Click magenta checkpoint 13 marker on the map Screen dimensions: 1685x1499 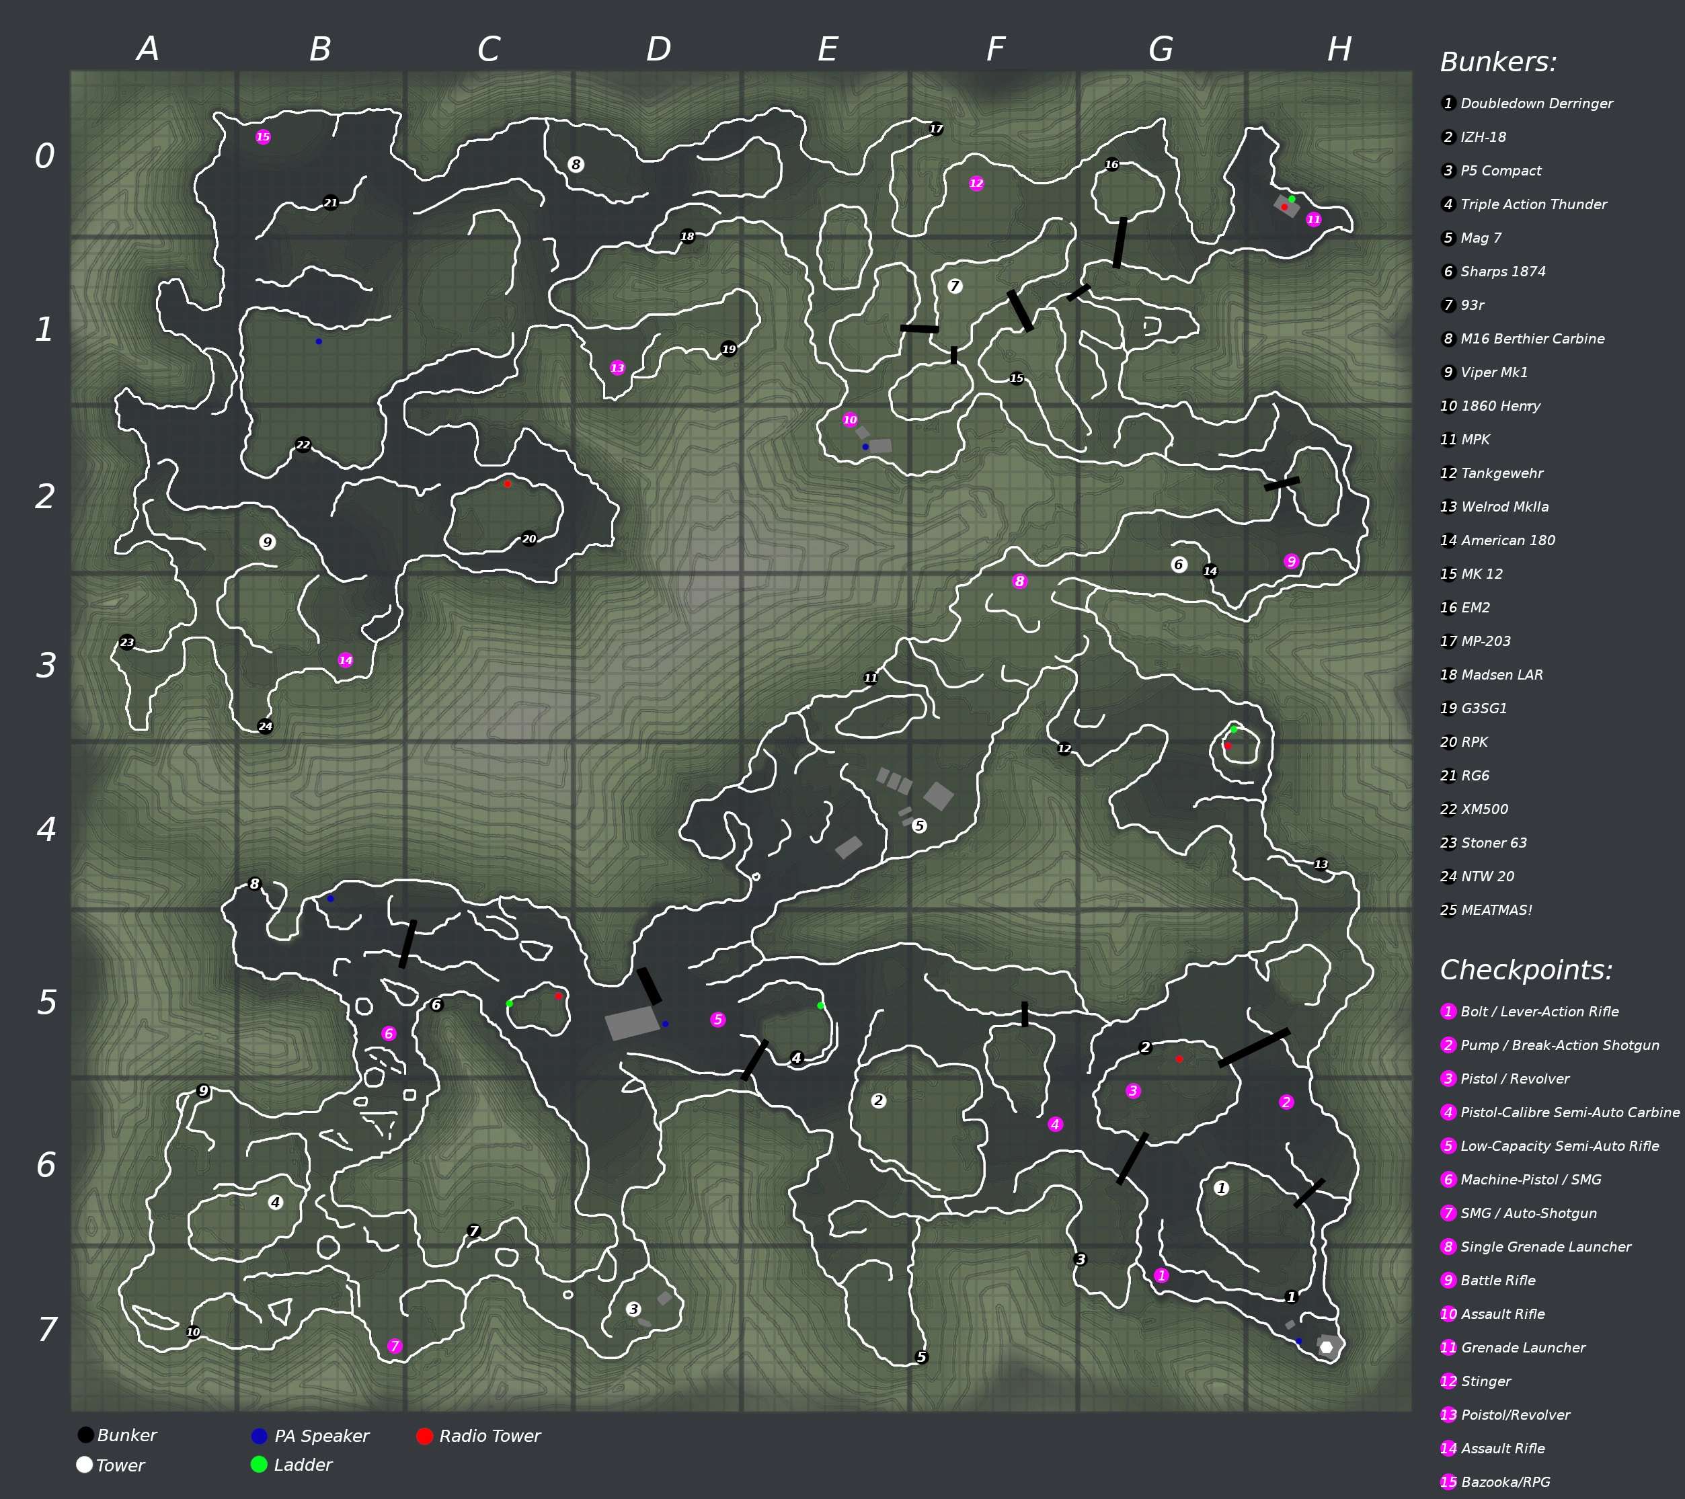(617, 368)
